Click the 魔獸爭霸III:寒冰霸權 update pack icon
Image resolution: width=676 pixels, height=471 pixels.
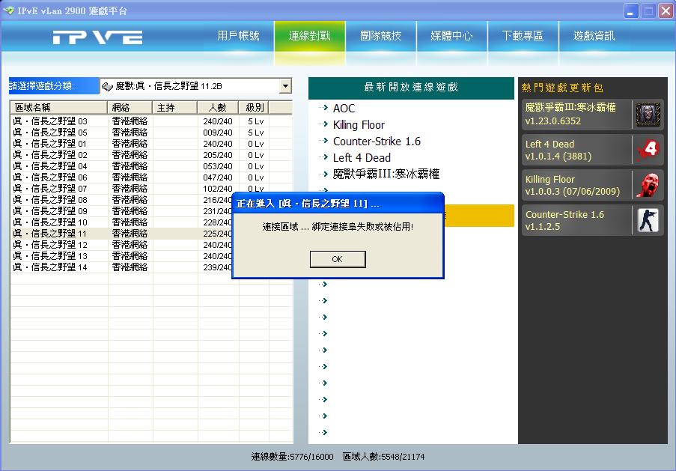647,114
